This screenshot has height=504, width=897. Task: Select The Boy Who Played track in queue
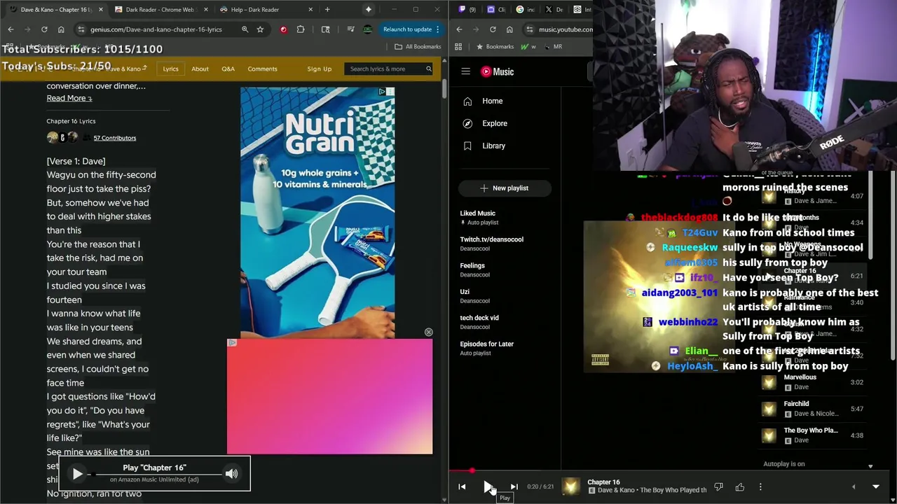(x=814, y=435)
